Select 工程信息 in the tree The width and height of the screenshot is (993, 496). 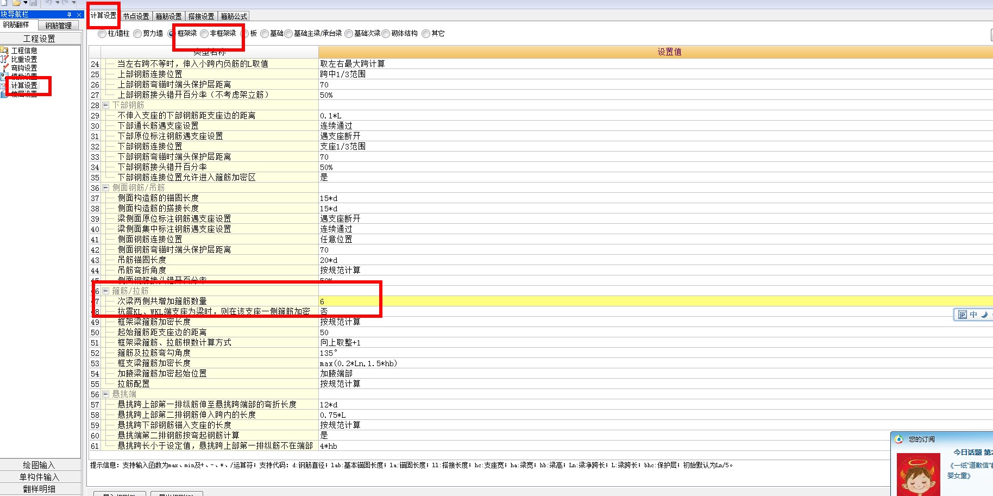tap(24, 51)
